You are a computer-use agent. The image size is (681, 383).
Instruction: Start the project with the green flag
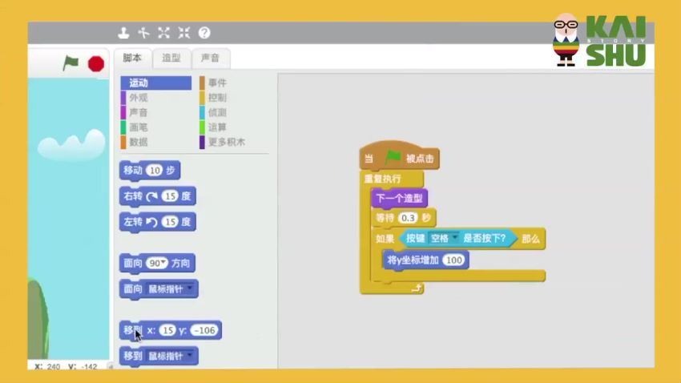[71, 63]
